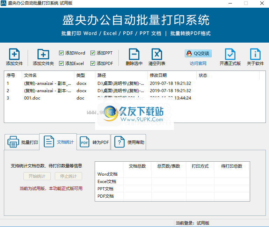The width and height of the screenshot is (269, 227).
Task: Toggle the 添加Excel checkbox
Action: 61,64
